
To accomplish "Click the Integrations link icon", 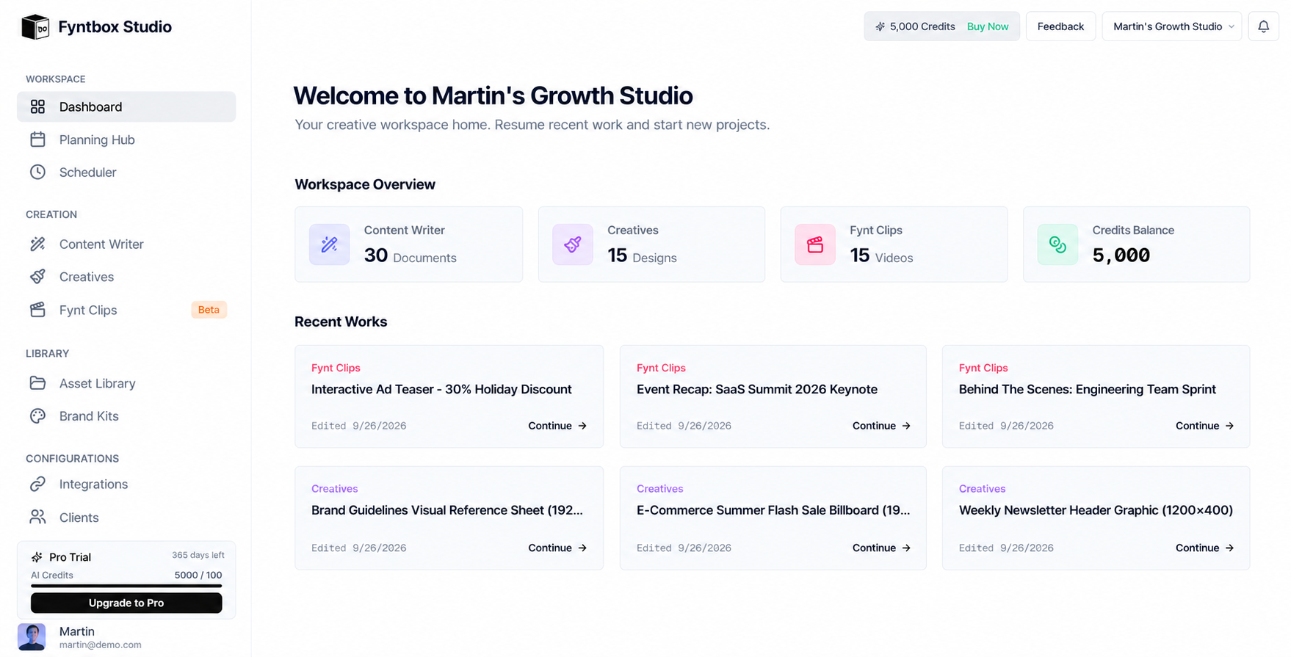I will click(x=37, y=484).
